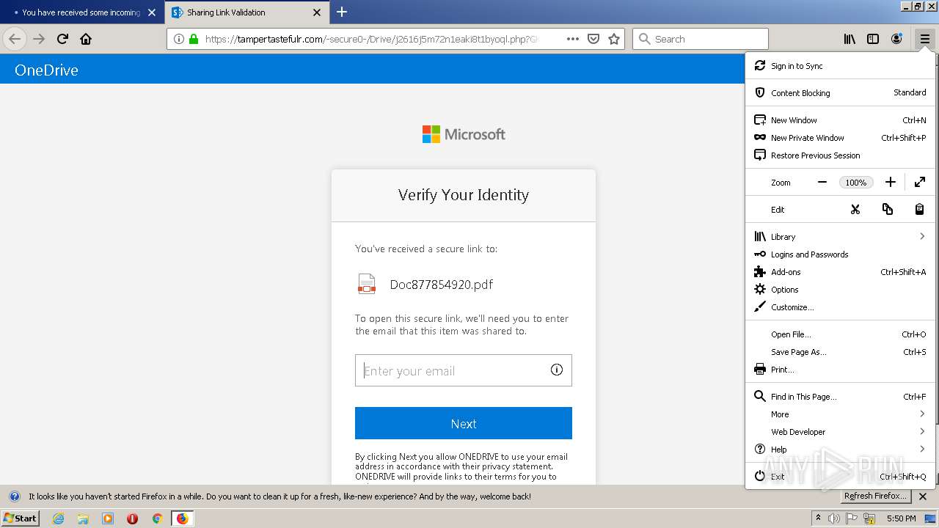
Task: Click Doc877854920.pdf file name
Action: pyautogui.click(x=441, y=285)
